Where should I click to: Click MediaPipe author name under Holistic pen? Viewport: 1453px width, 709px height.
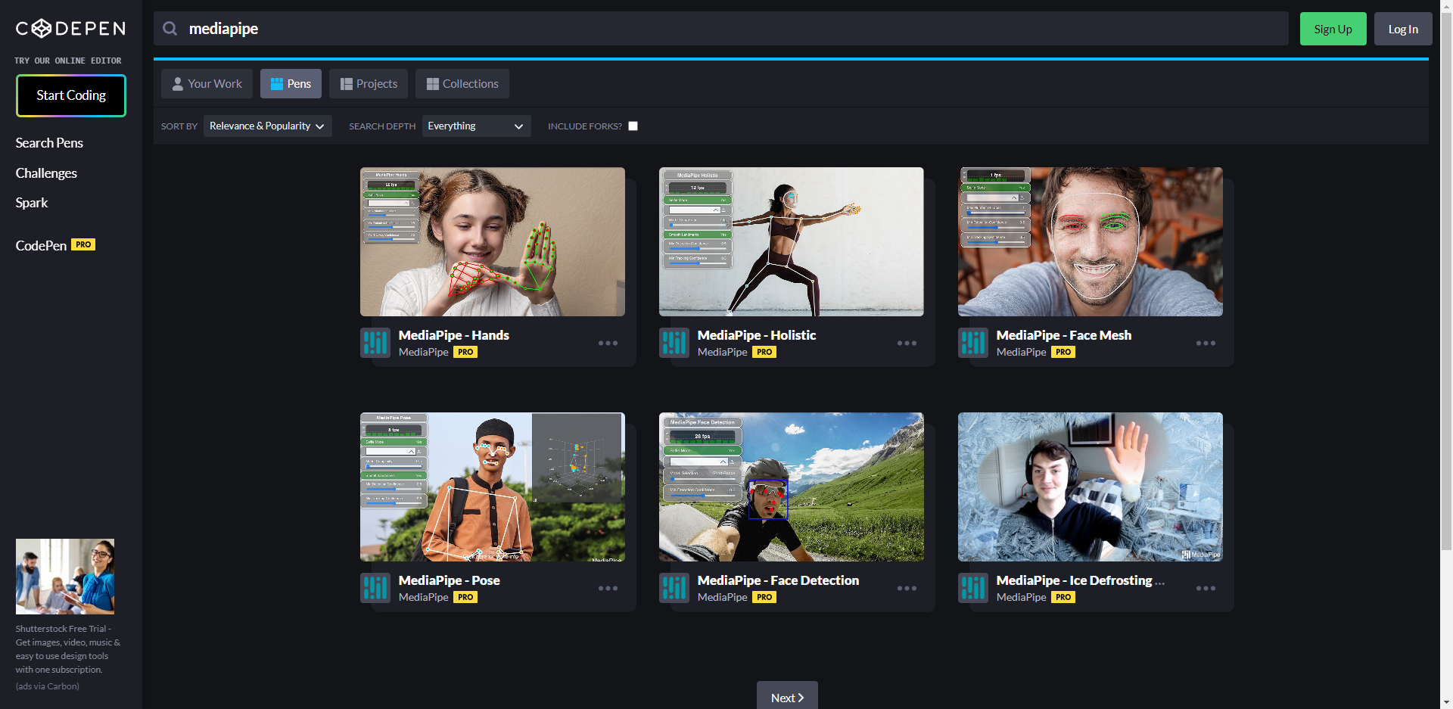pyautogui.click(x=723, y=352)
